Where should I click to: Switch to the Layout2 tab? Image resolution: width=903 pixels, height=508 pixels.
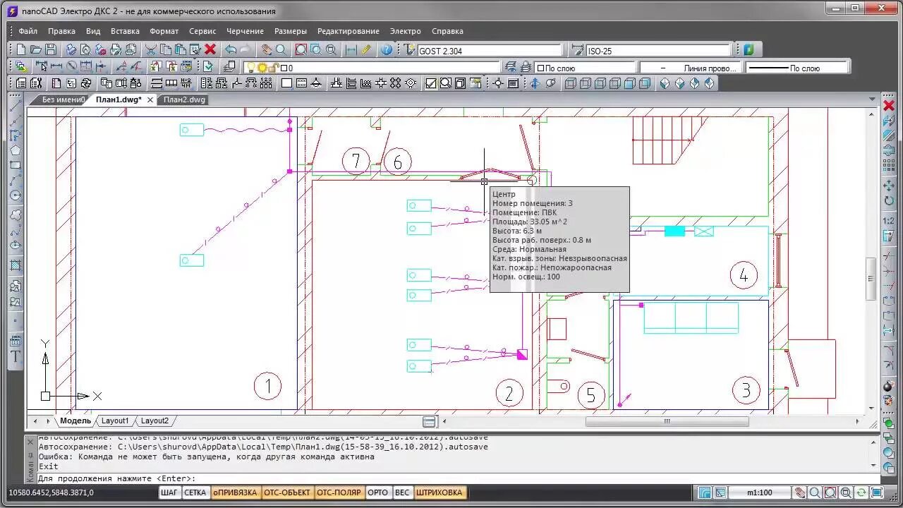click(154, 421)
